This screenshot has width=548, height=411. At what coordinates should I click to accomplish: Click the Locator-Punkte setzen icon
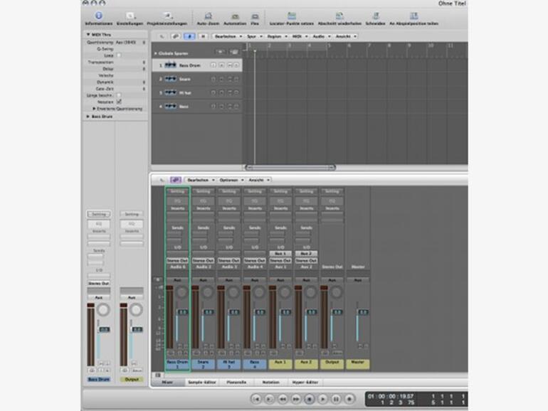click(292, 16)
